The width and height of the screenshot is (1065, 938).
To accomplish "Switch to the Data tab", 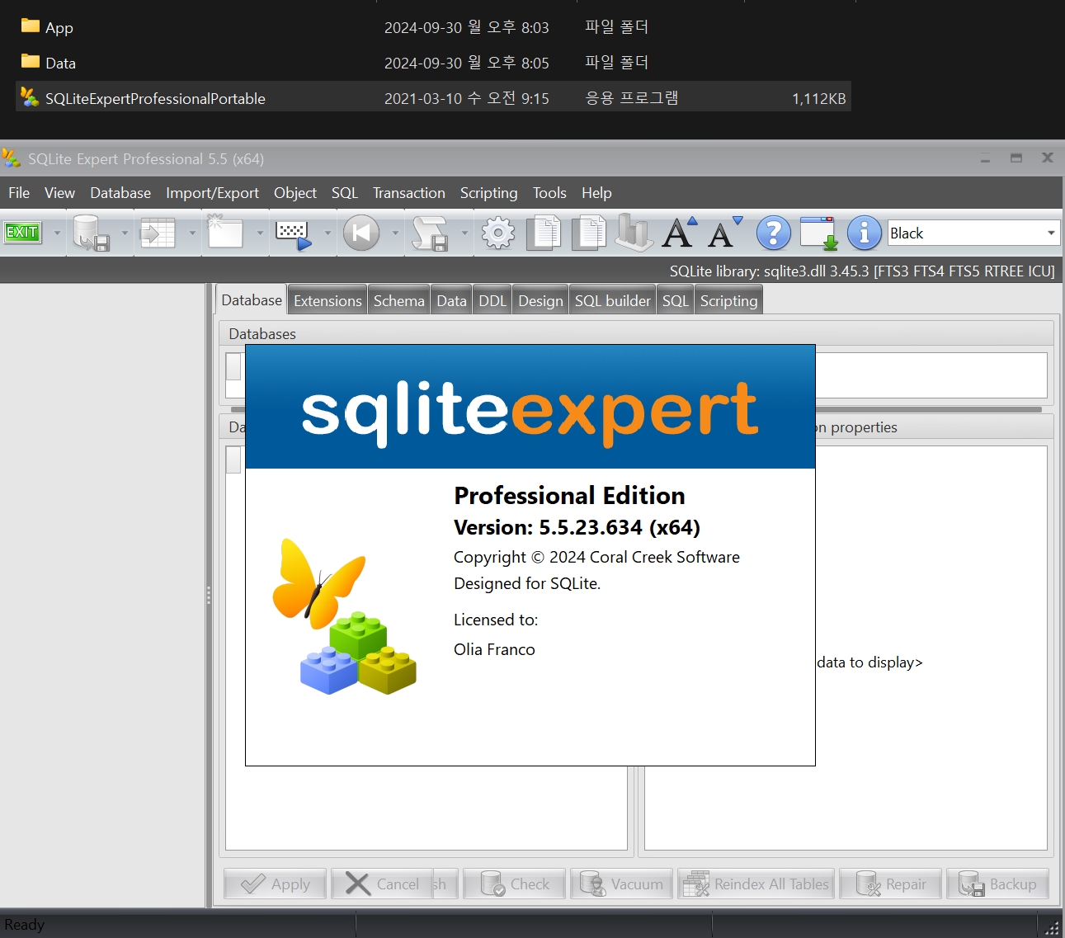I will coord(451,301).
